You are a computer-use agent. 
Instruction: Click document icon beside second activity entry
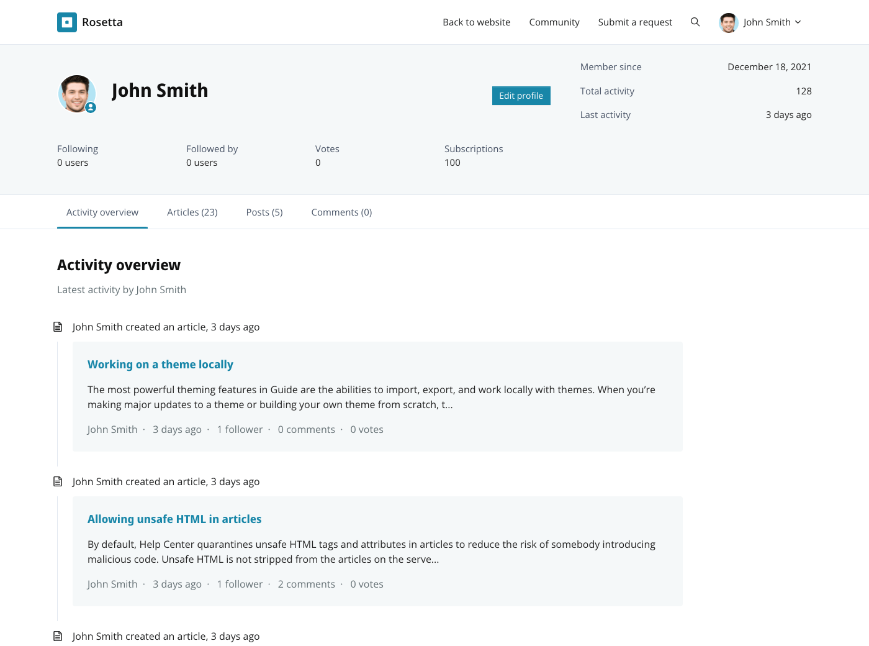(x=58, y=481)
